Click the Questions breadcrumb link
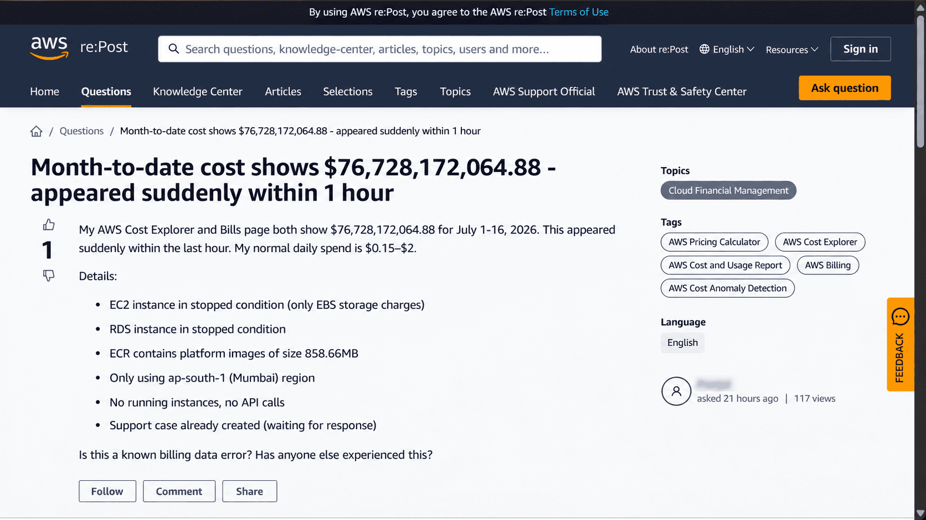Image resolution: width=926 pixels, height=520 pixels. (81, 131)
